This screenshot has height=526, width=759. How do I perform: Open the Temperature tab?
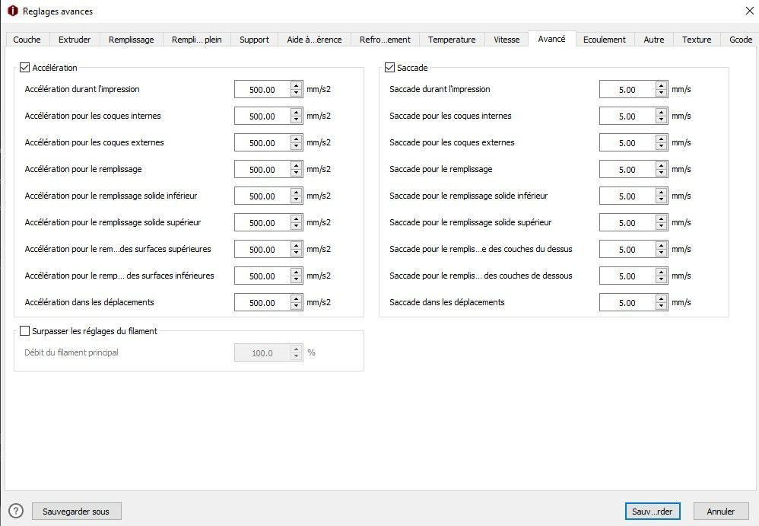(x=452, y=40)
